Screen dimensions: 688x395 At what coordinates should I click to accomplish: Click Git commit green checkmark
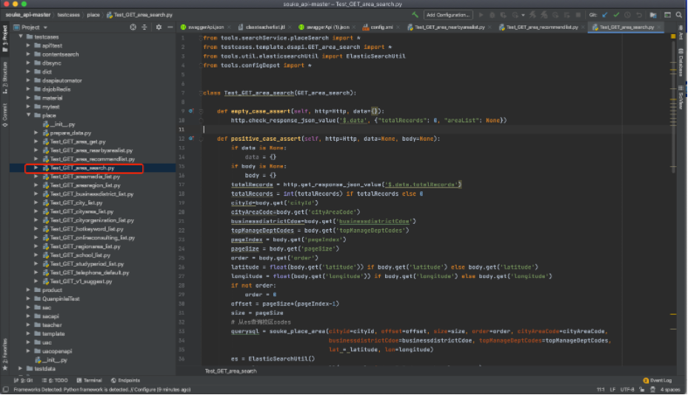tap(616, 15)
